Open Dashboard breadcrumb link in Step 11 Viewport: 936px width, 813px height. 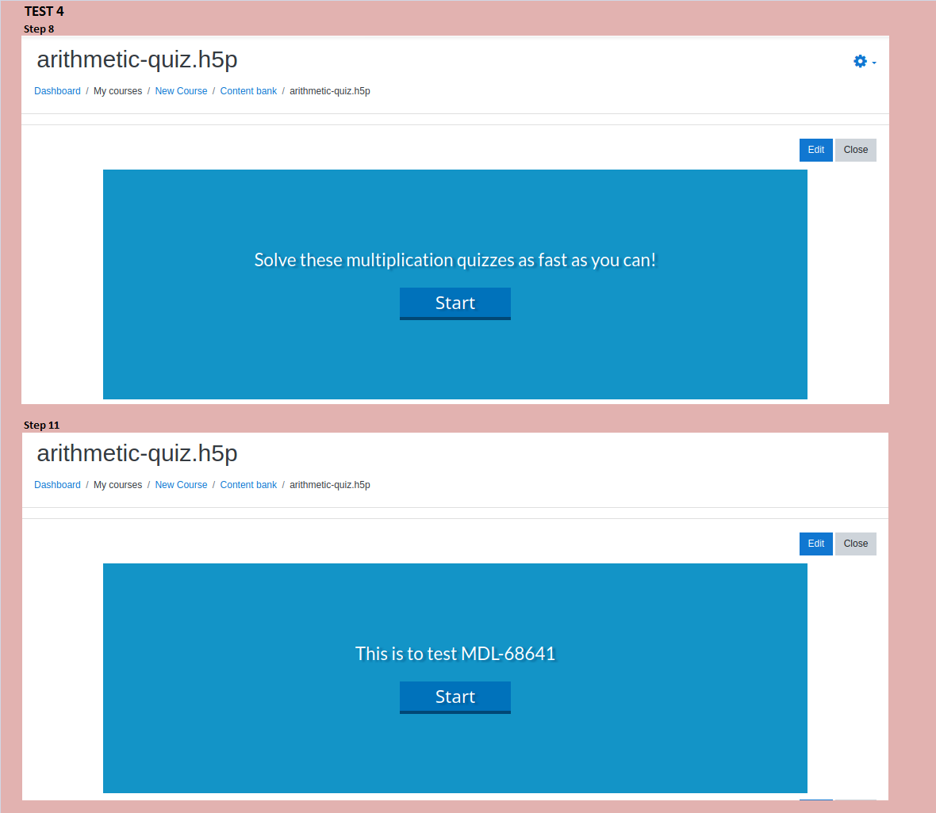pyautogui.click(x=57, y=485)
